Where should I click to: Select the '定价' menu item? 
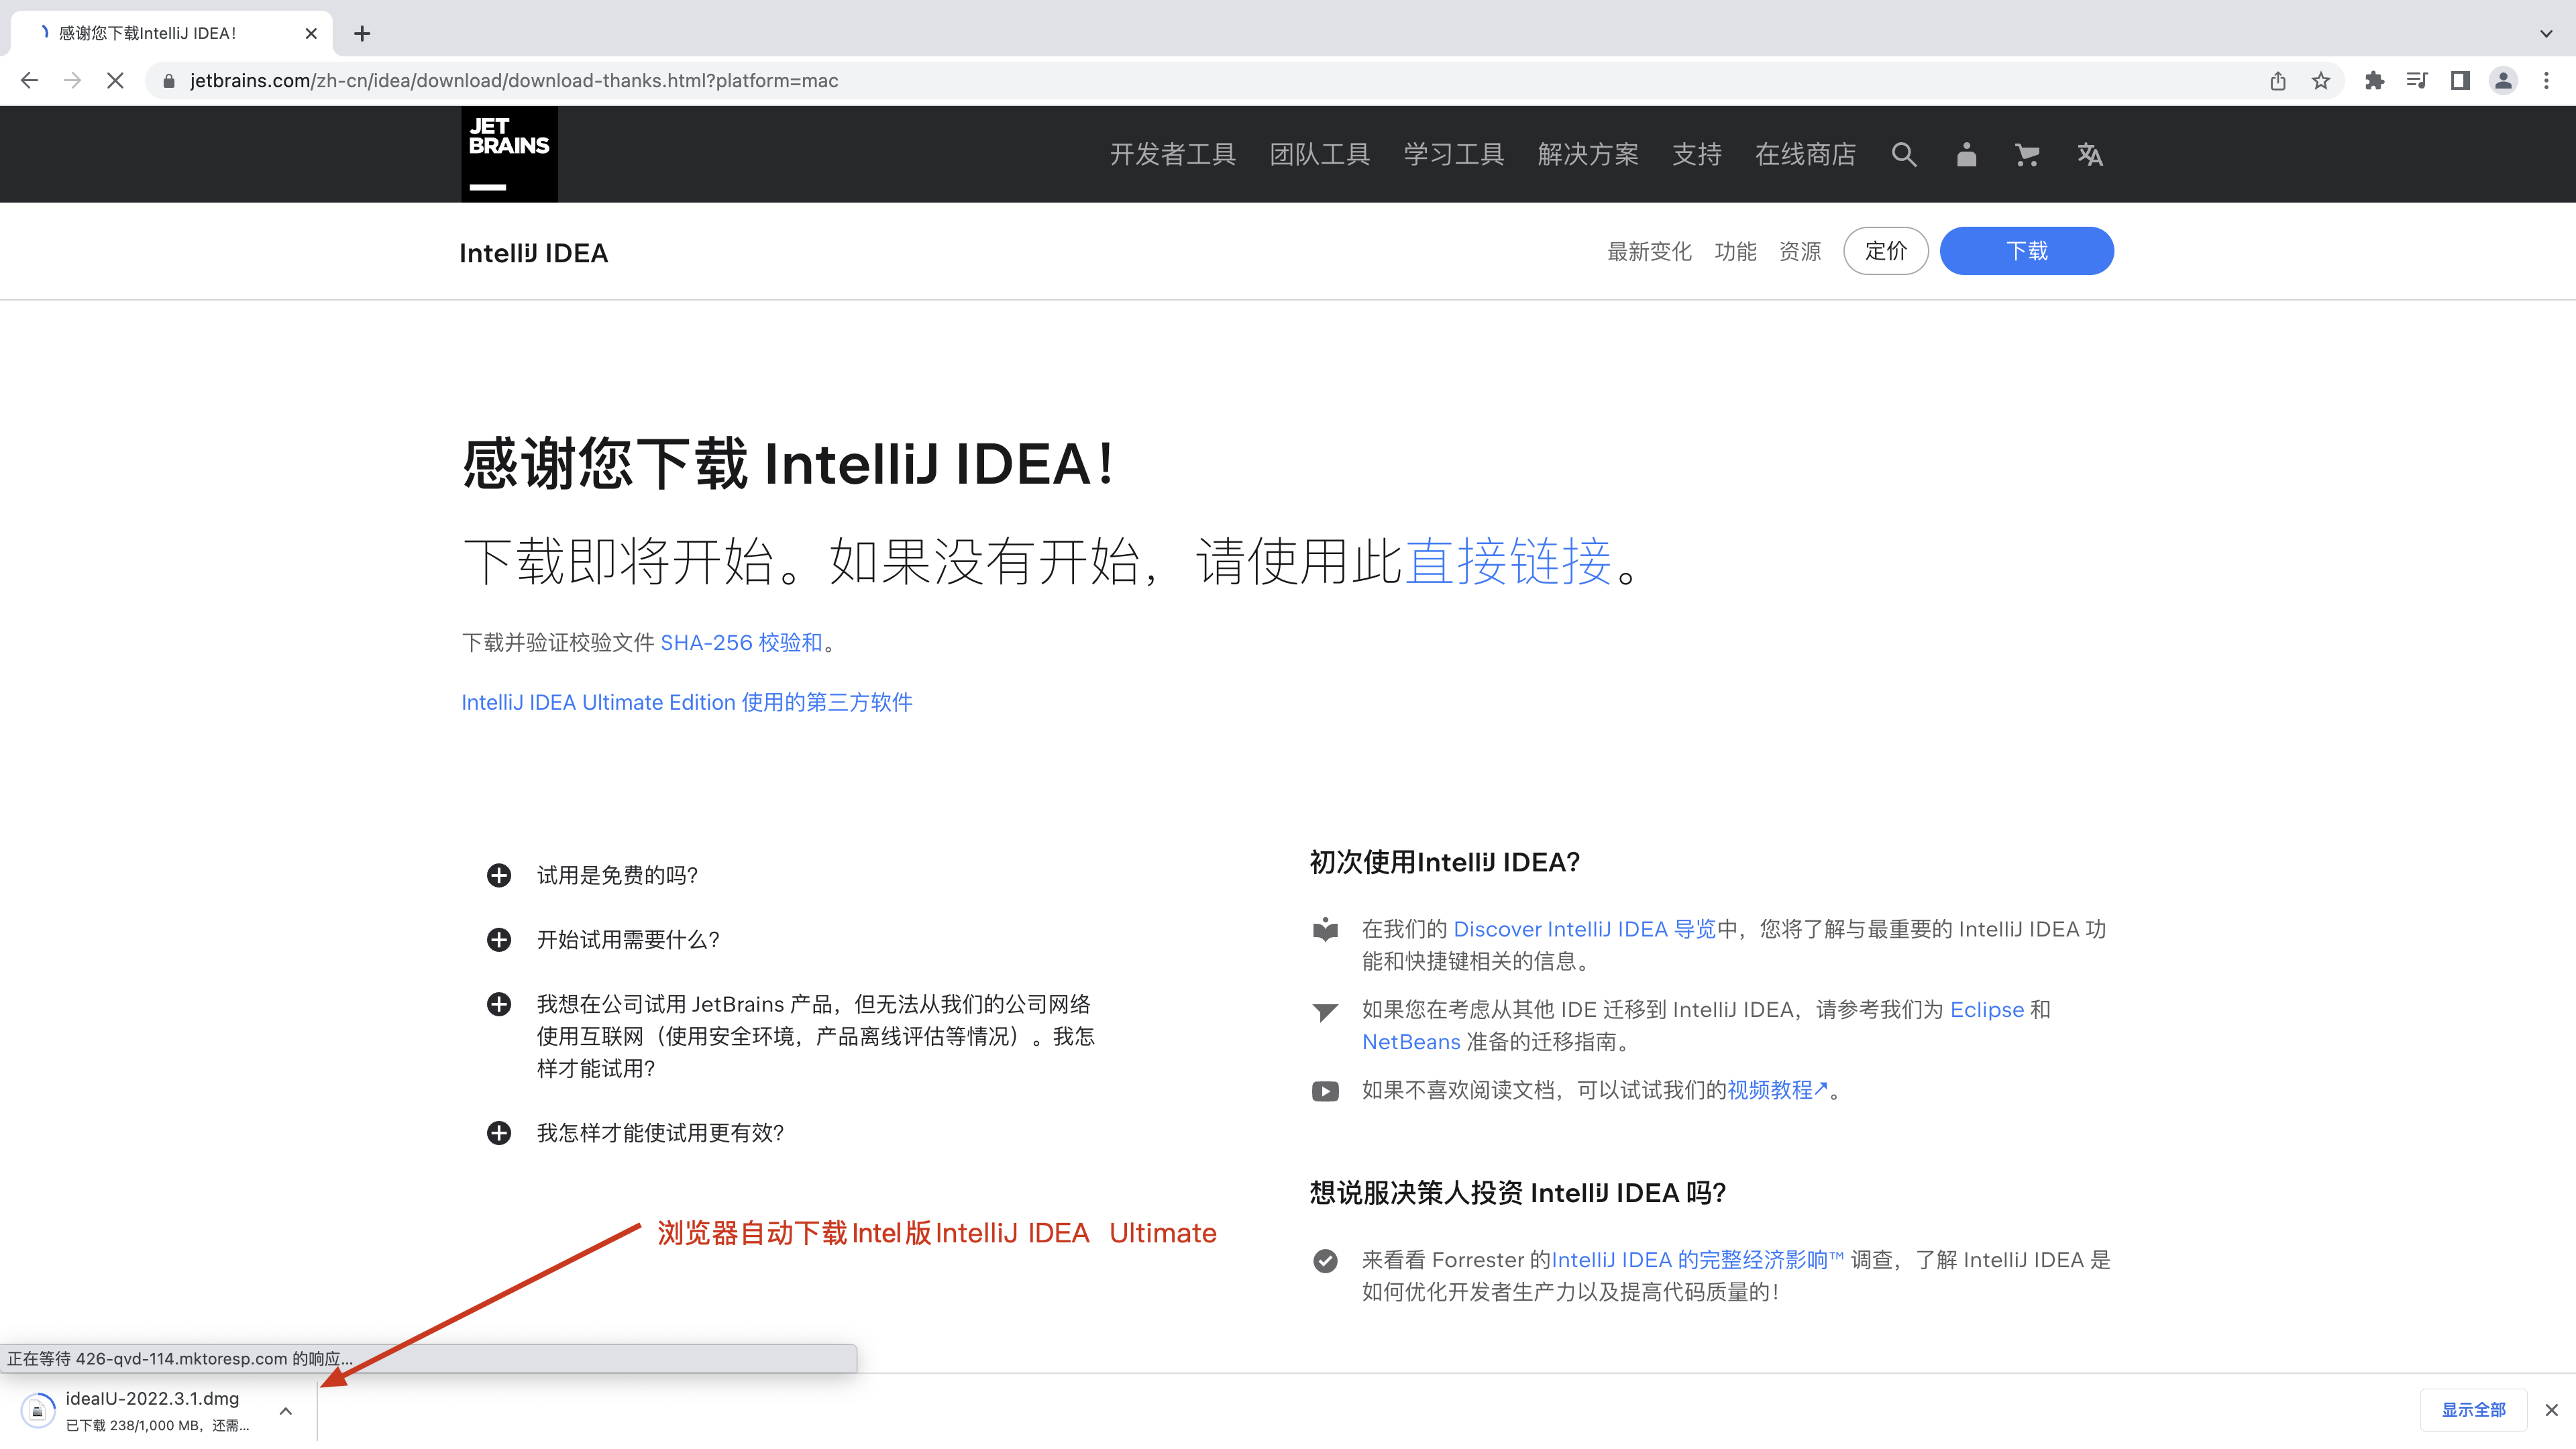(1881, 250)
